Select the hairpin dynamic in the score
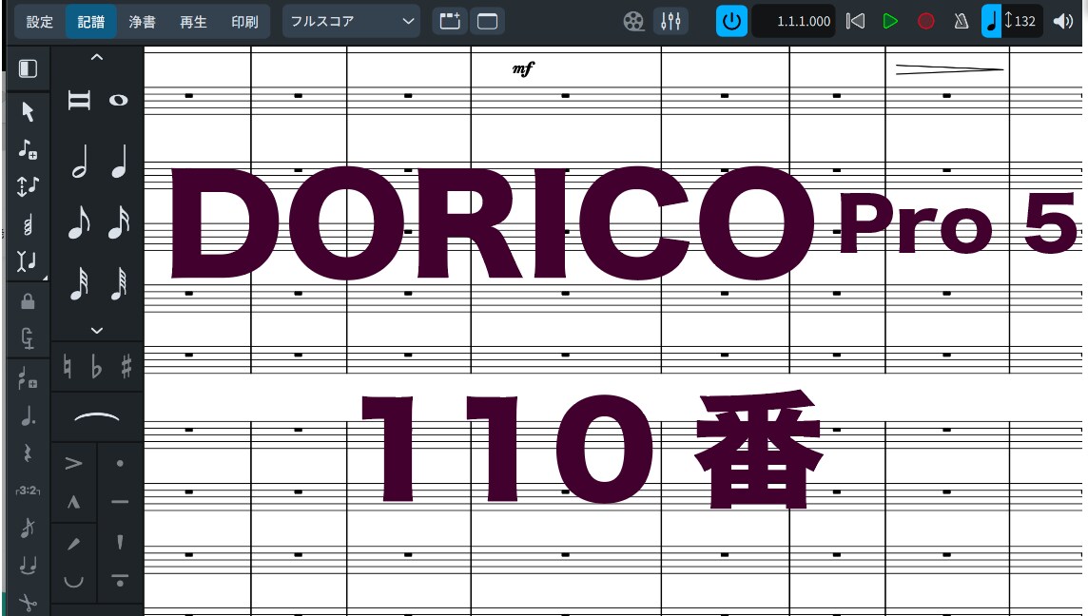 coord(949,68)
